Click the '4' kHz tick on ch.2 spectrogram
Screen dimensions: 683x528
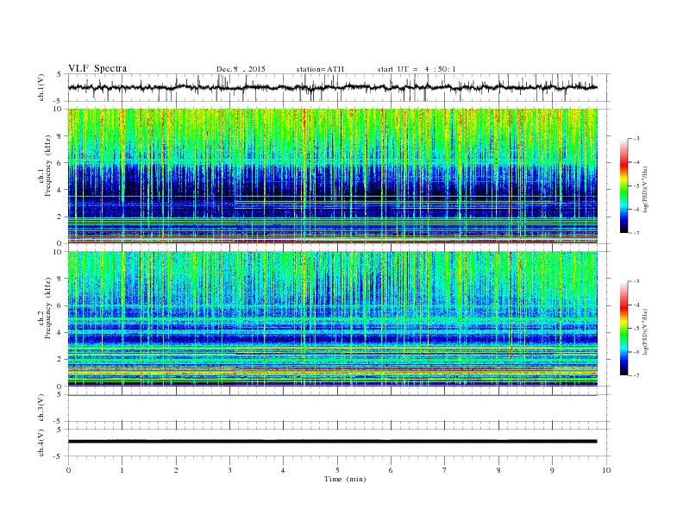coord(60,332)
